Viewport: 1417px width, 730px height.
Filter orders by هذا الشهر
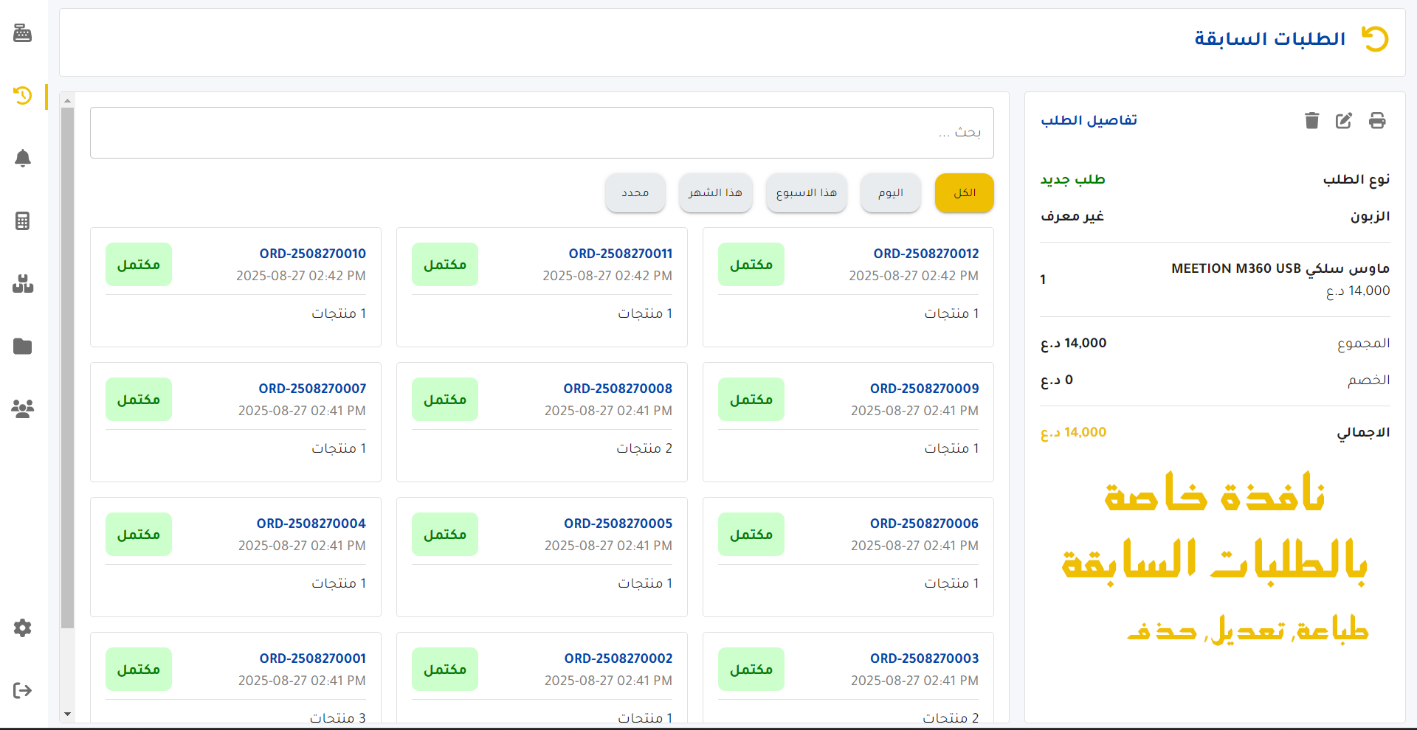click(715, 193)
